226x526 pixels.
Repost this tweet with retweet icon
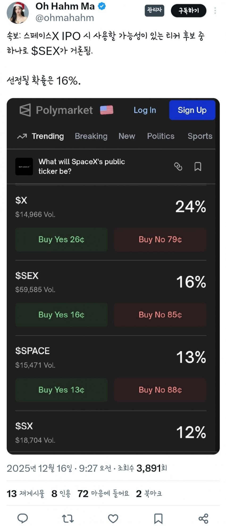pyautogui.click(x=68, y=518)
